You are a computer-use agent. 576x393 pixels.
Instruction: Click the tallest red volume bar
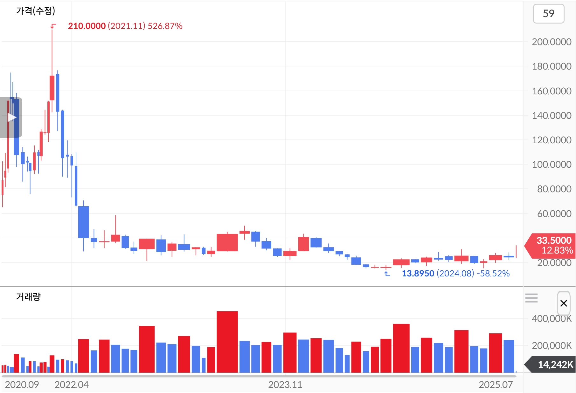(227, 342)
